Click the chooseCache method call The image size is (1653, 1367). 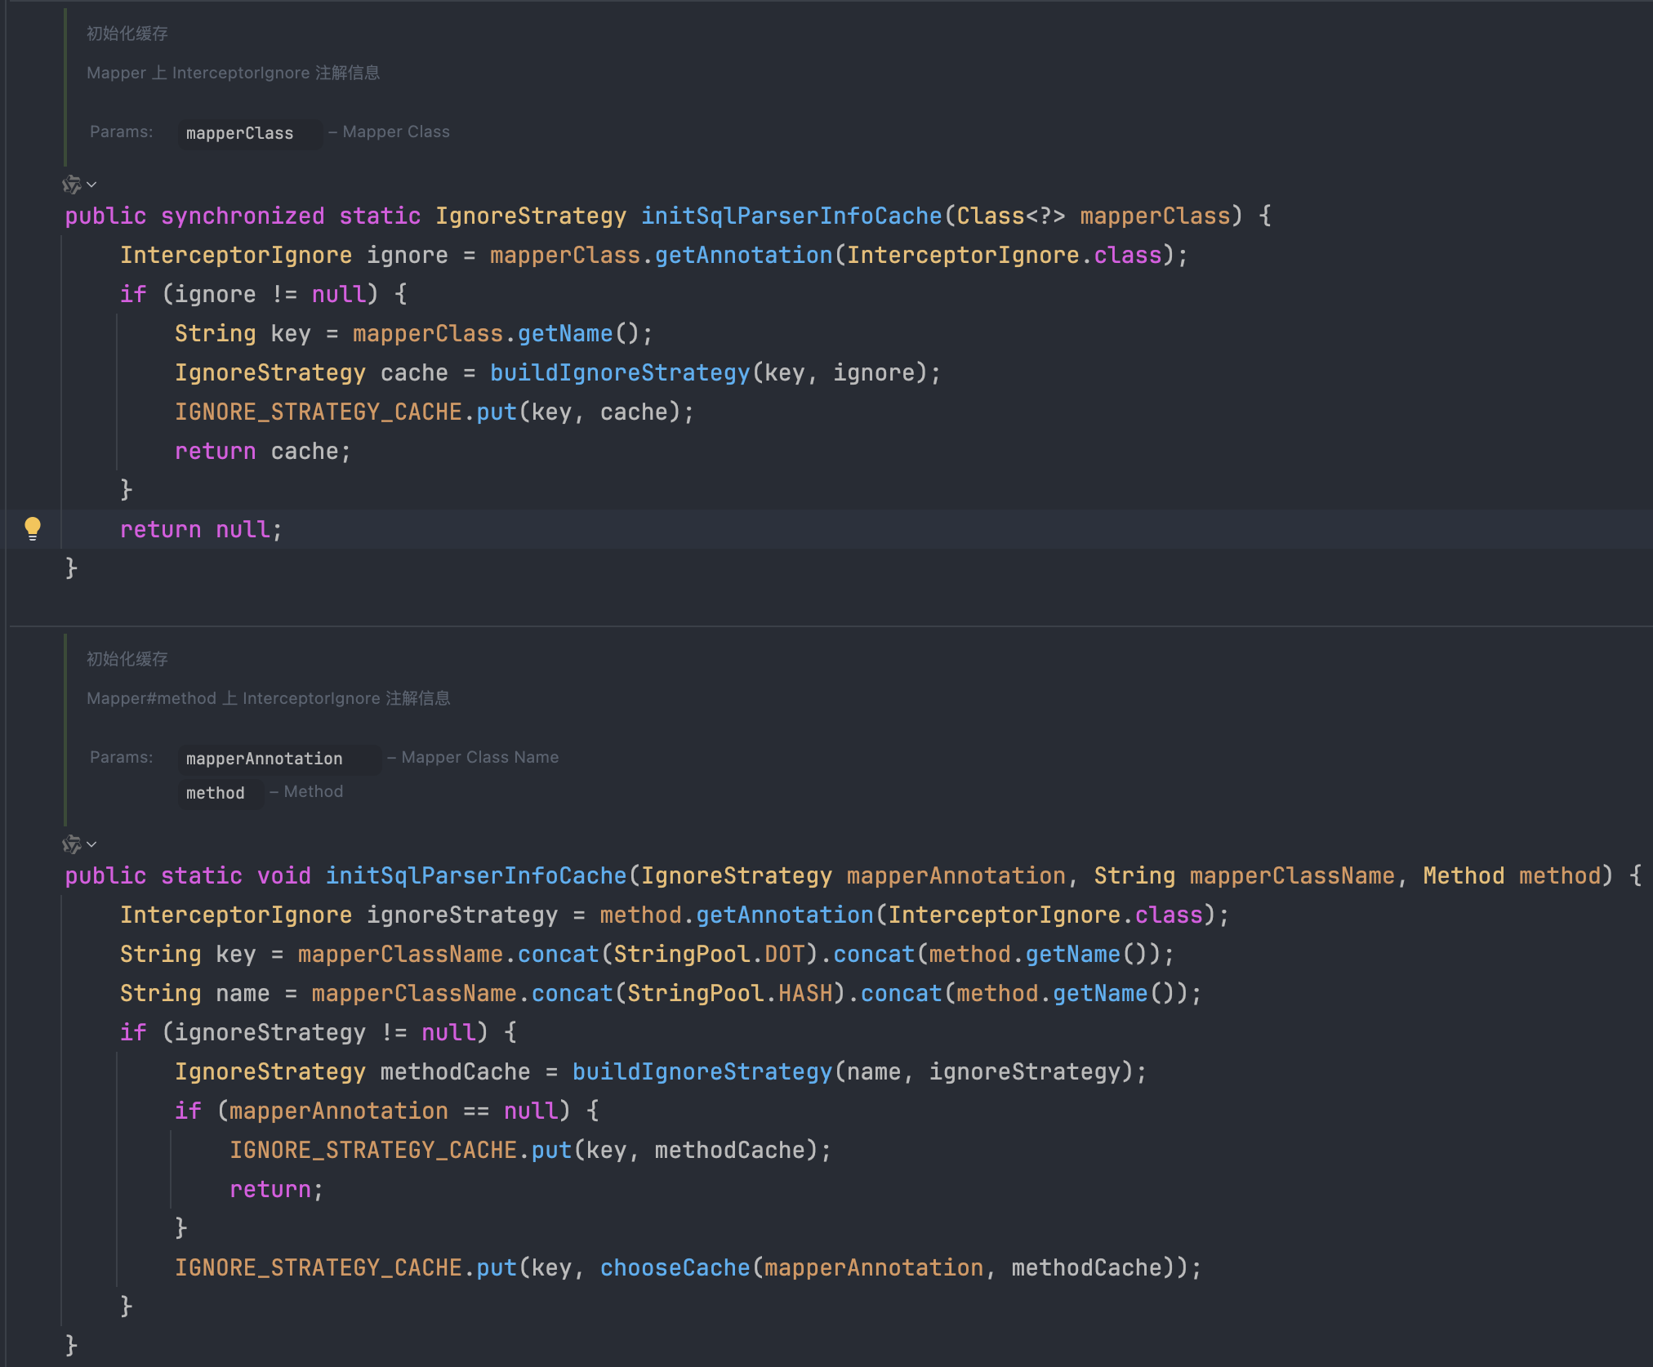675,1267
